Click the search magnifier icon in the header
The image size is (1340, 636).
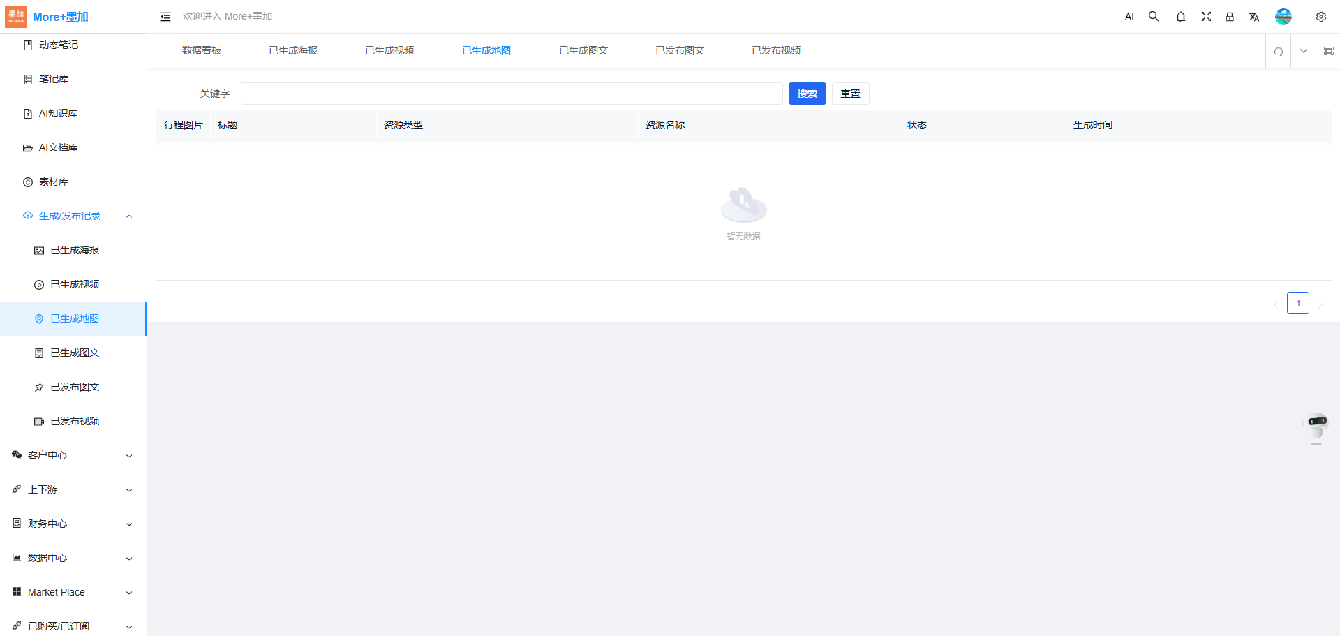point(1154,17)
